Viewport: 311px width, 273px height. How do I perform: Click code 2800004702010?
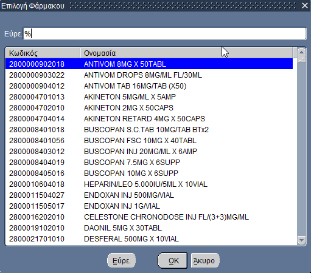tap(37, 108)
